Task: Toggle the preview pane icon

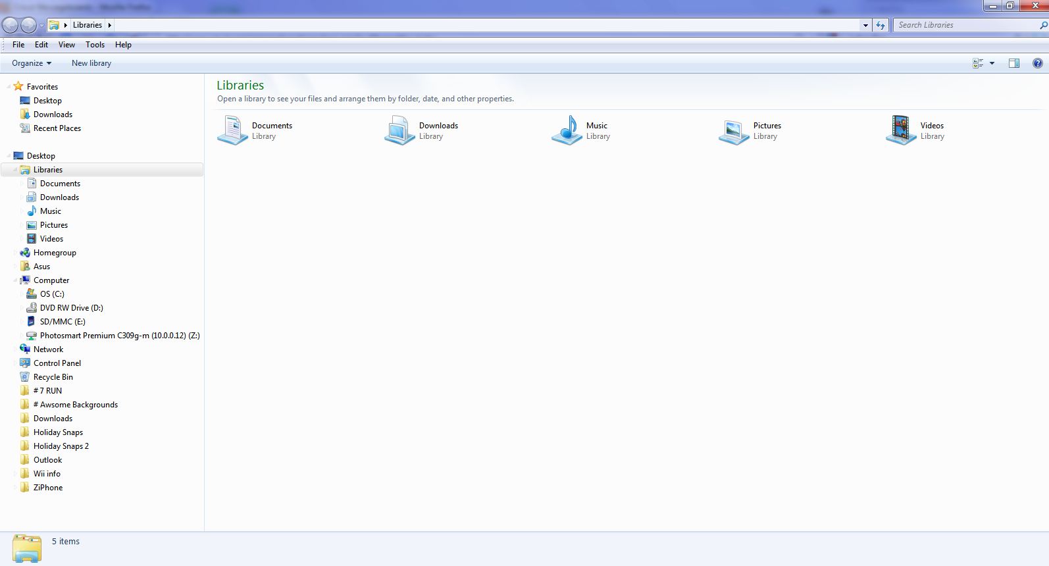Action: tap(1014, 63)
